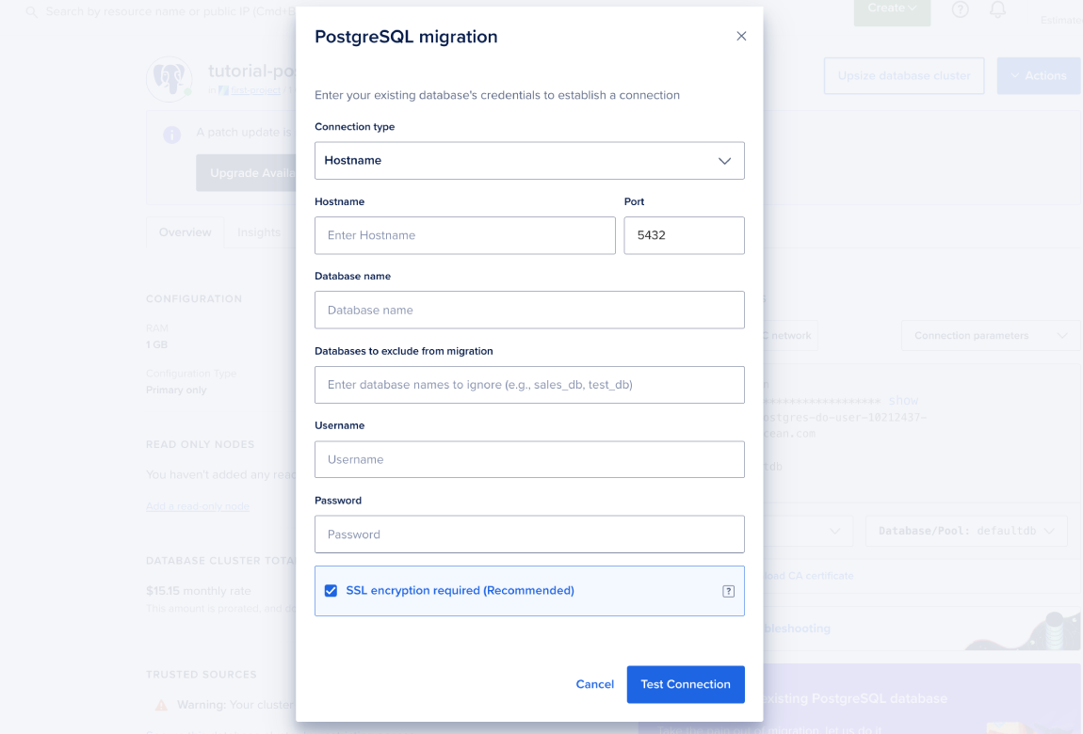Open the help question mark icon in header
This screenshot has width=1083, height=734.
click(960, 9)
